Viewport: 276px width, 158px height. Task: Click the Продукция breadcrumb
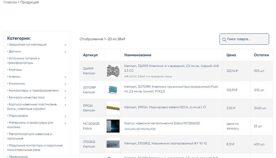tap(30, 2)
